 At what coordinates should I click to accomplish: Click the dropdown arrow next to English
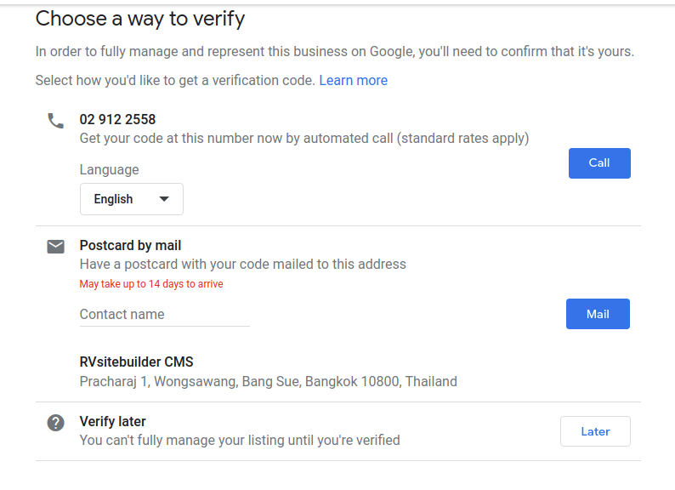[164, 199]
